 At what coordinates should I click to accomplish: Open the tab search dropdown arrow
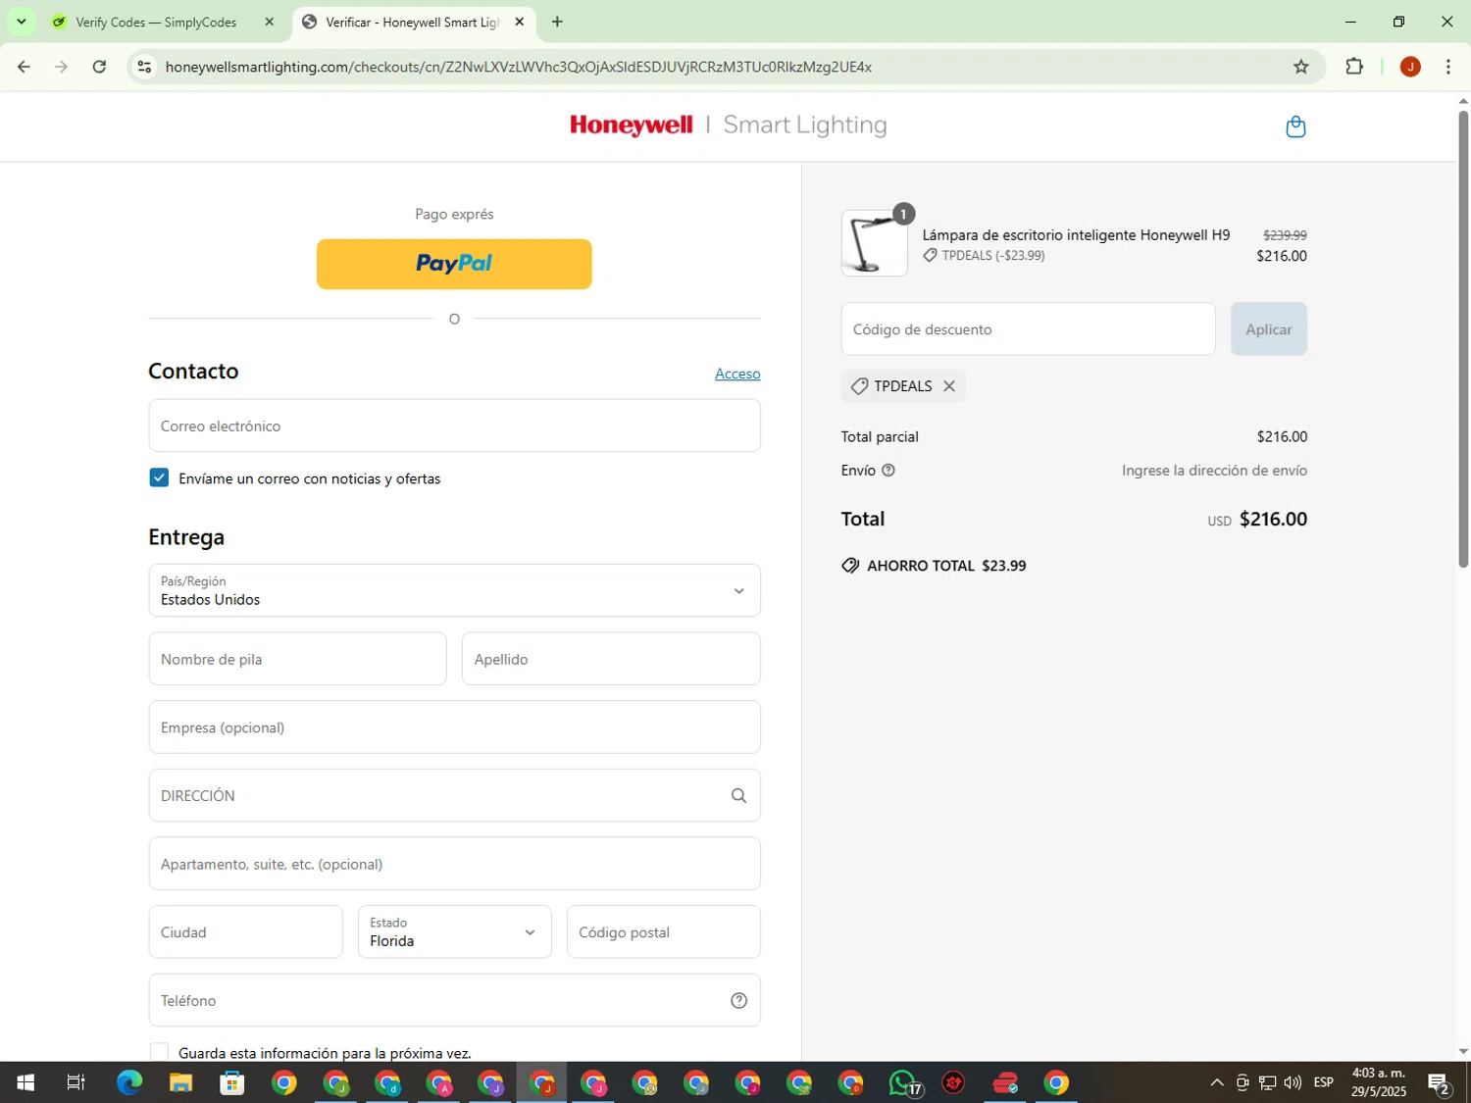pos(21,22)
